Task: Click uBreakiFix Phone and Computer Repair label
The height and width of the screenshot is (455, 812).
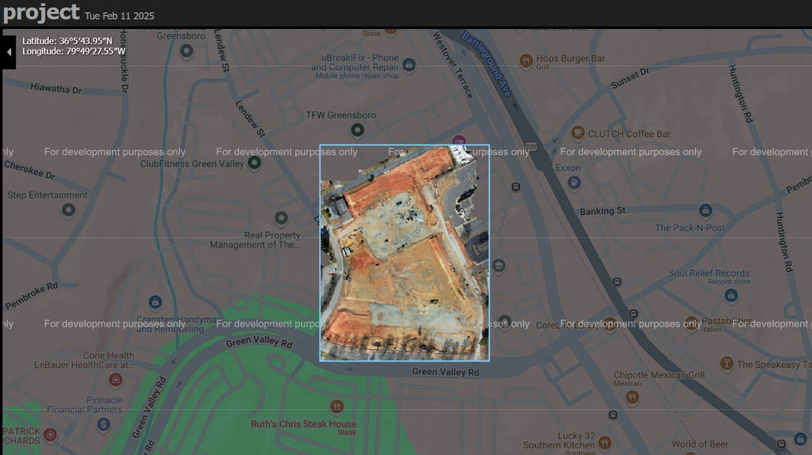Action: 355,63
